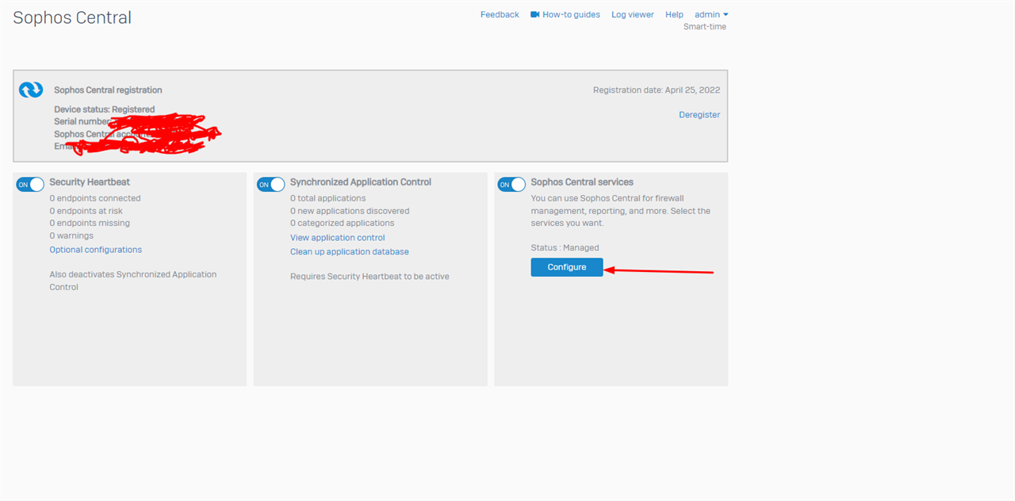Click the Smart-time label under admin
Image resolution: width=1015 pixels, height=501 pixels.
pyautogui.click(x=705, y=27)
